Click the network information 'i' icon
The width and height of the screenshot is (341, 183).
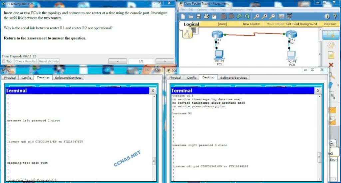pyautogui.click(x=327, y=16)
